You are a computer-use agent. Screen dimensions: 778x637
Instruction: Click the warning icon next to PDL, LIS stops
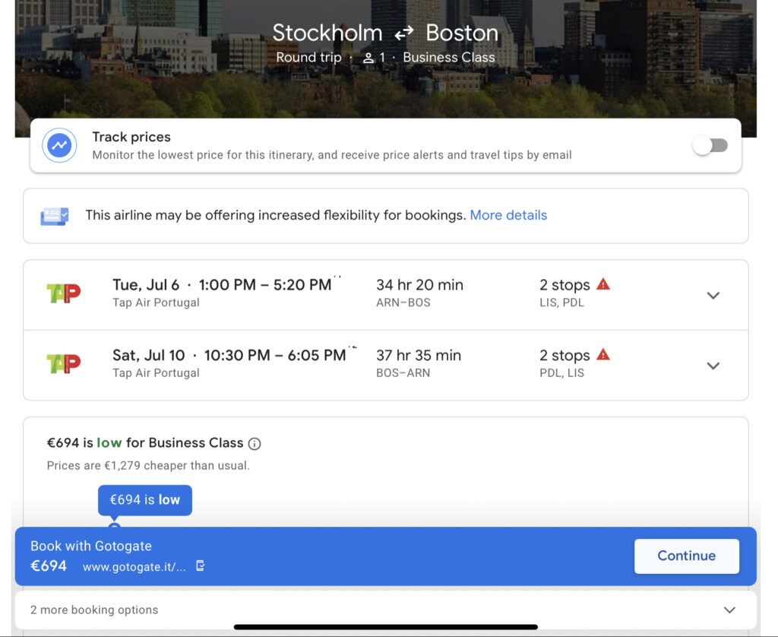[x=602, y=355]
